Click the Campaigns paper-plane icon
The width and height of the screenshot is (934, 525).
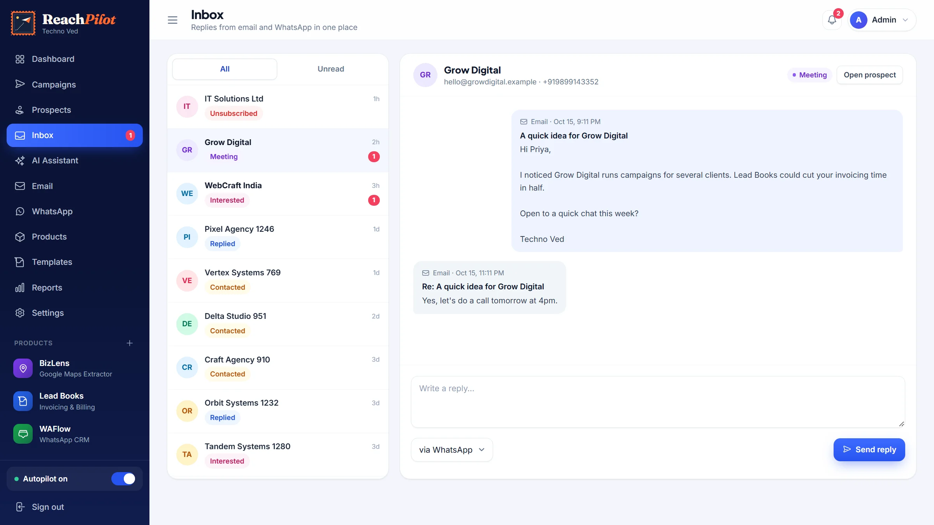pos(20,84)
